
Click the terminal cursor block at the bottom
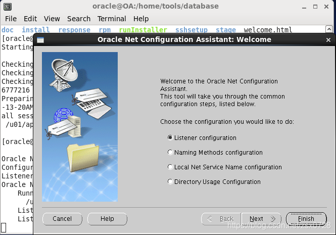[4, 228]
